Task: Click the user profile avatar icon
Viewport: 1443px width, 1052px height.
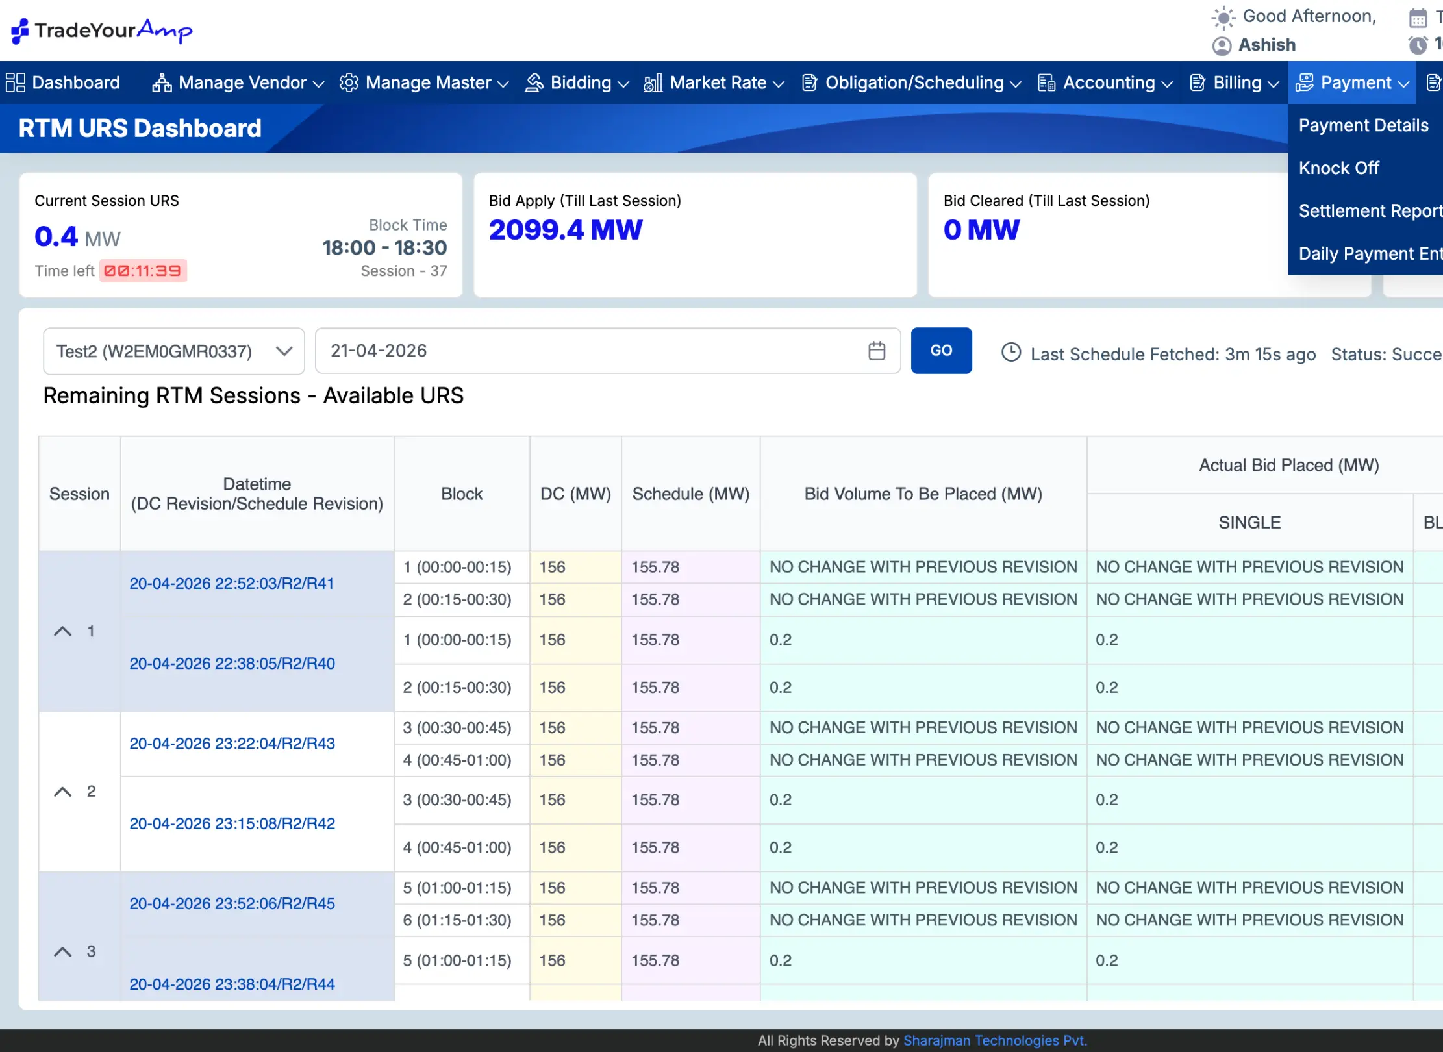Action: click(1222, 45)
